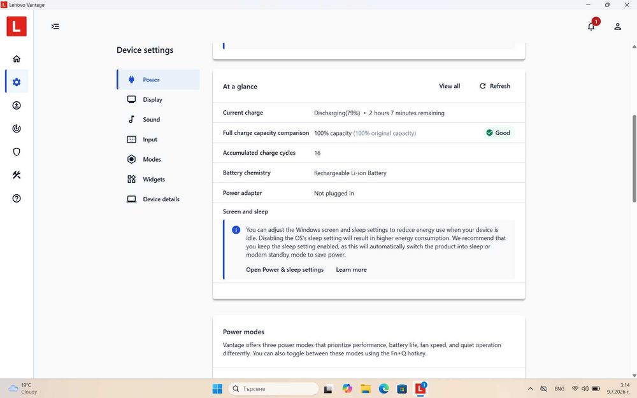Viewport: 637px width, 398px height.
Task: Collapse the navigation menu toggle
Action: click(x=55, y=26)
